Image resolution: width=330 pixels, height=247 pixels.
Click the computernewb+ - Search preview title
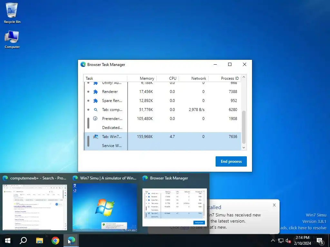(38, 178)
